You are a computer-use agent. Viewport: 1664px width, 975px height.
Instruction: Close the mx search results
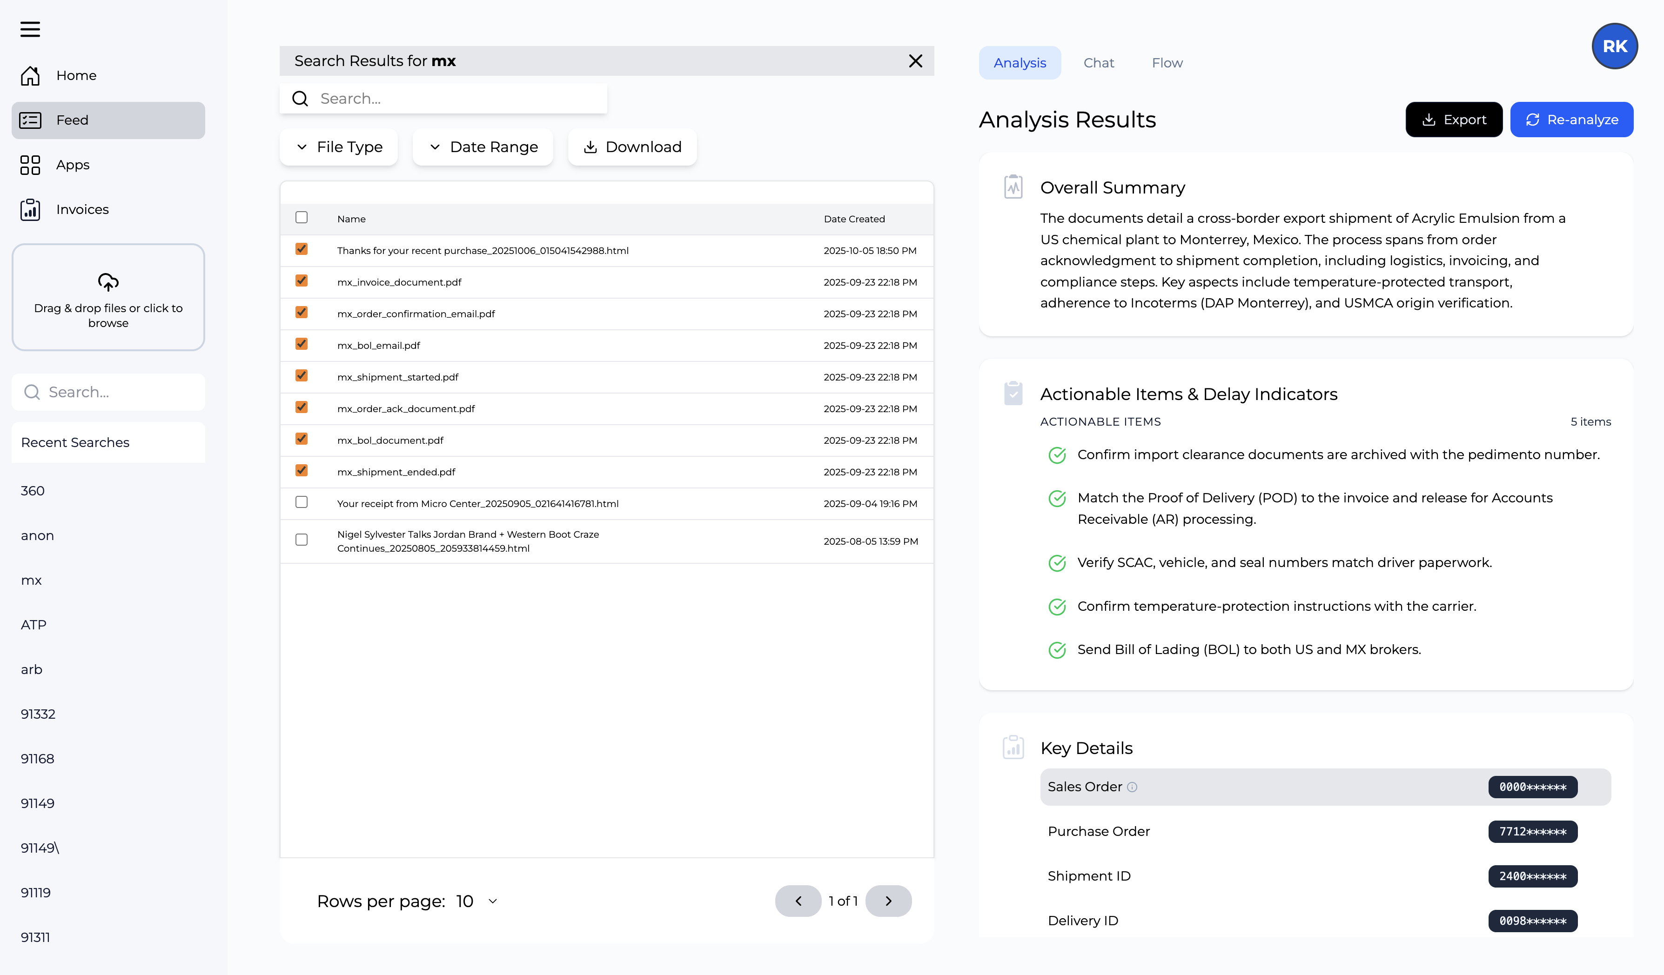[x=915, y=61]
